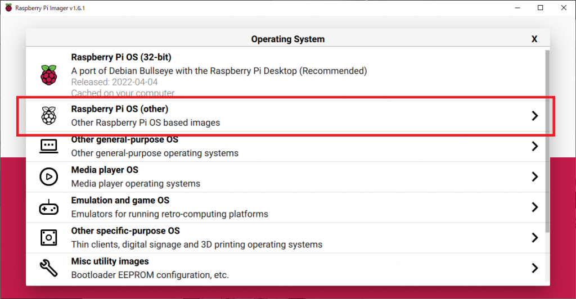Viewport: 576px width, 299px height.
Task: Expand the Other general-purpose OS chevron arrow
Action: (x=535, y=146)
